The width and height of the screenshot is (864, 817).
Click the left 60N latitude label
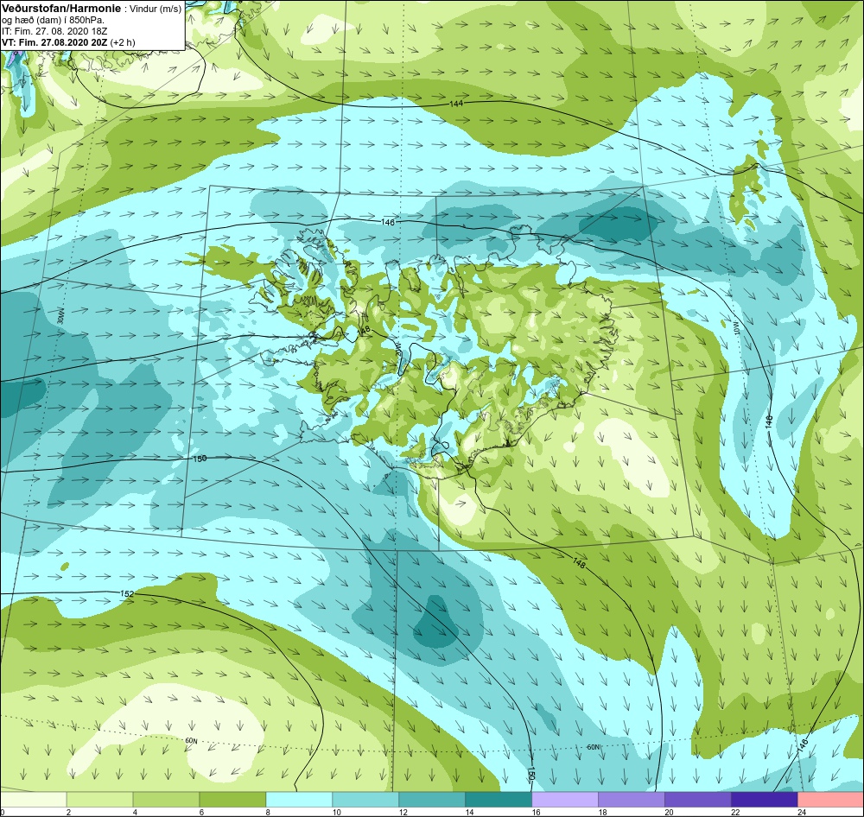click(x=191, y=741)
